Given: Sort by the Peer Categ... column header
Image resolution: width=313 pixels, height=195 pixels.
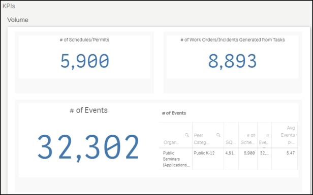Looking at the screenshot, I should [x=202, y=139].
